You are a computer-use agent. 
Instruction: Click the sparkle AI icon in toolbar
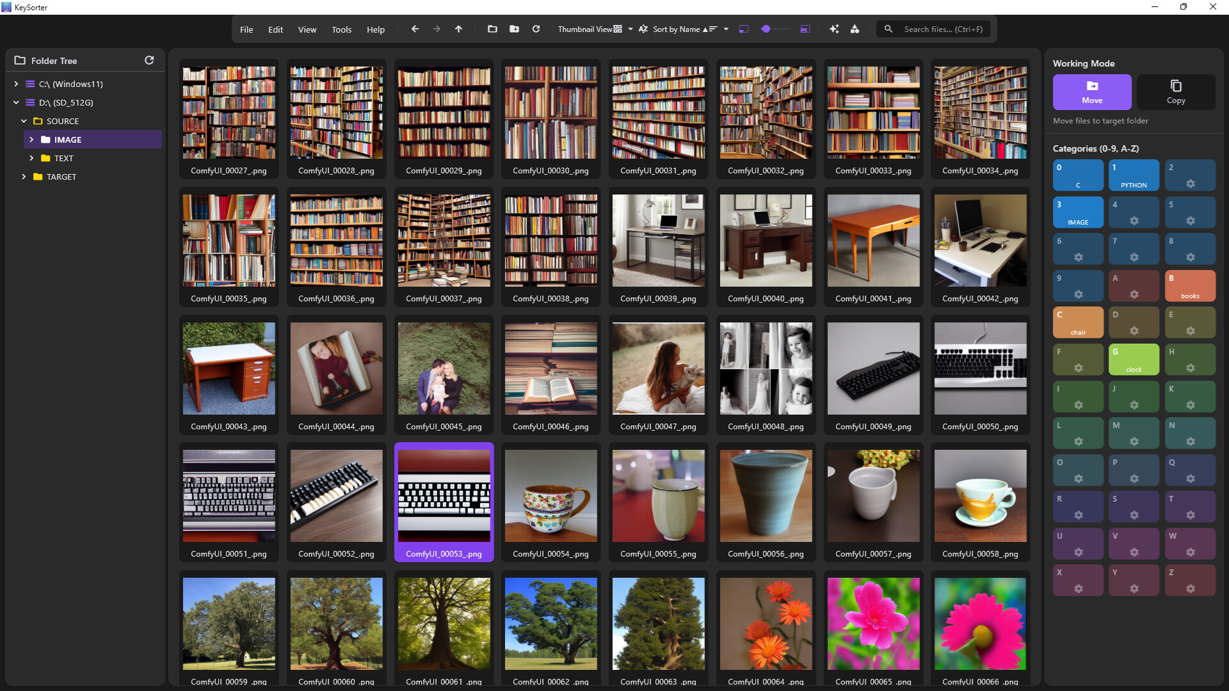click(833, 29)
